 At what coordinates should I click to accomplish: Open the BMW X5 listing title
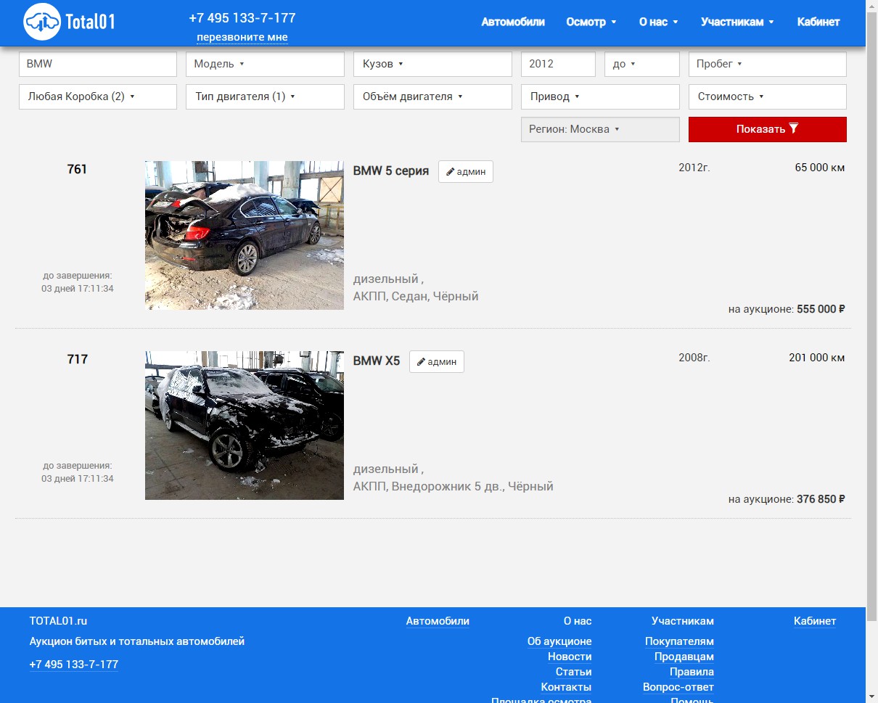click(x=376, y=361)
